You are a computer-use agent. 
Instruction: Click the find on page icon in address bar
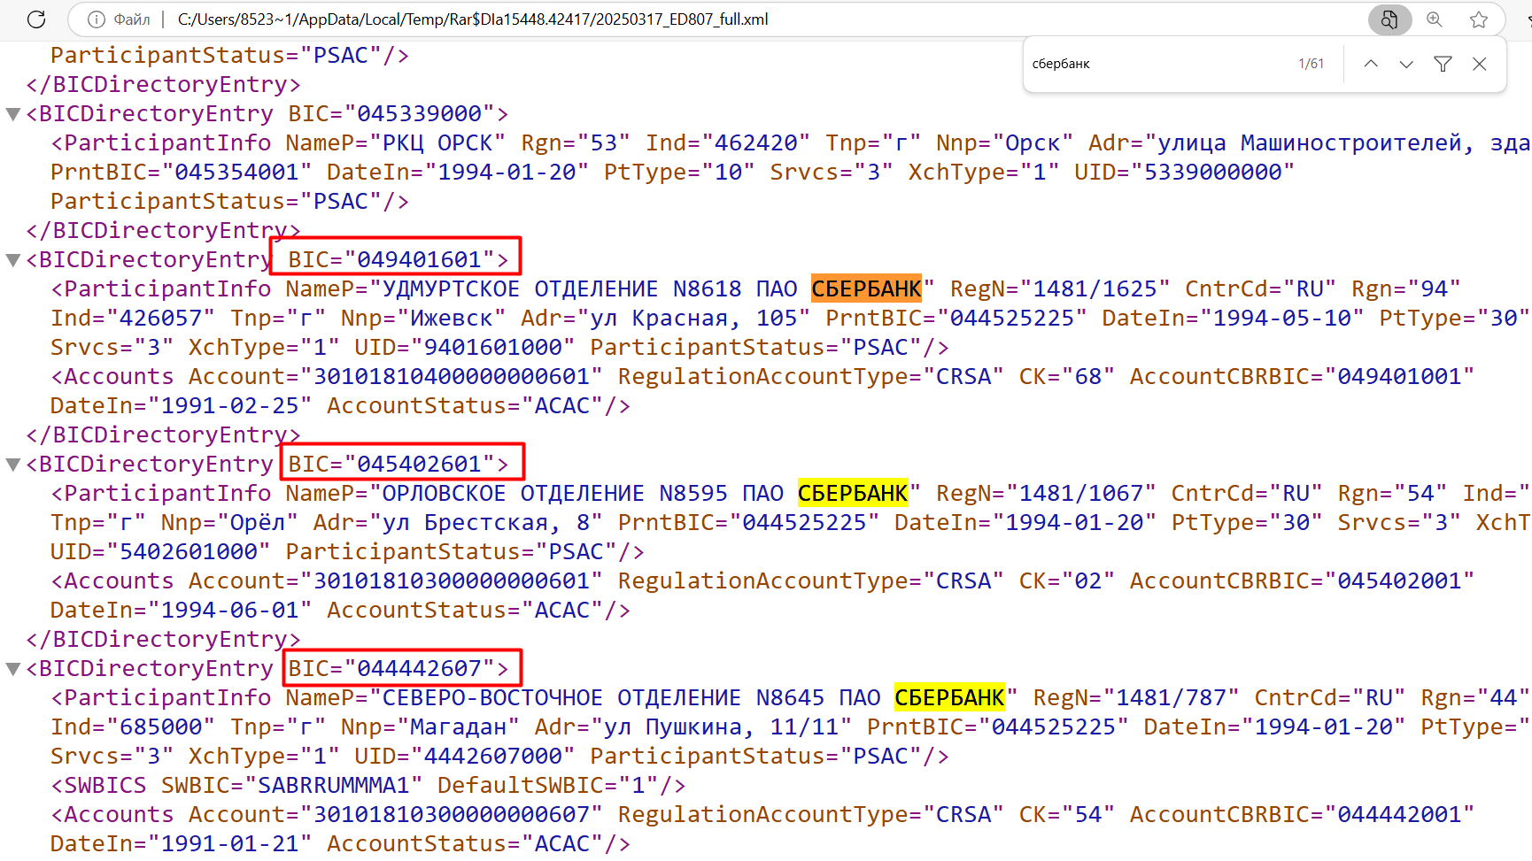point(1389,19)
